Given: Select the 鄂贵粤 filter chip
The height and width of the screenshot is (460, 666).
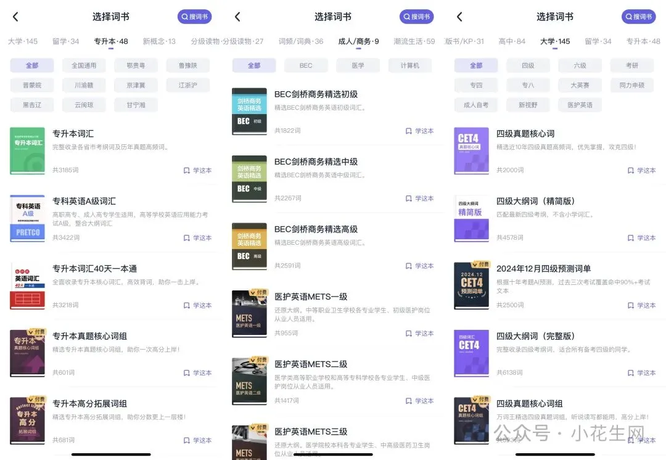Looking at the screenshot, I should [x=136, y=65].
